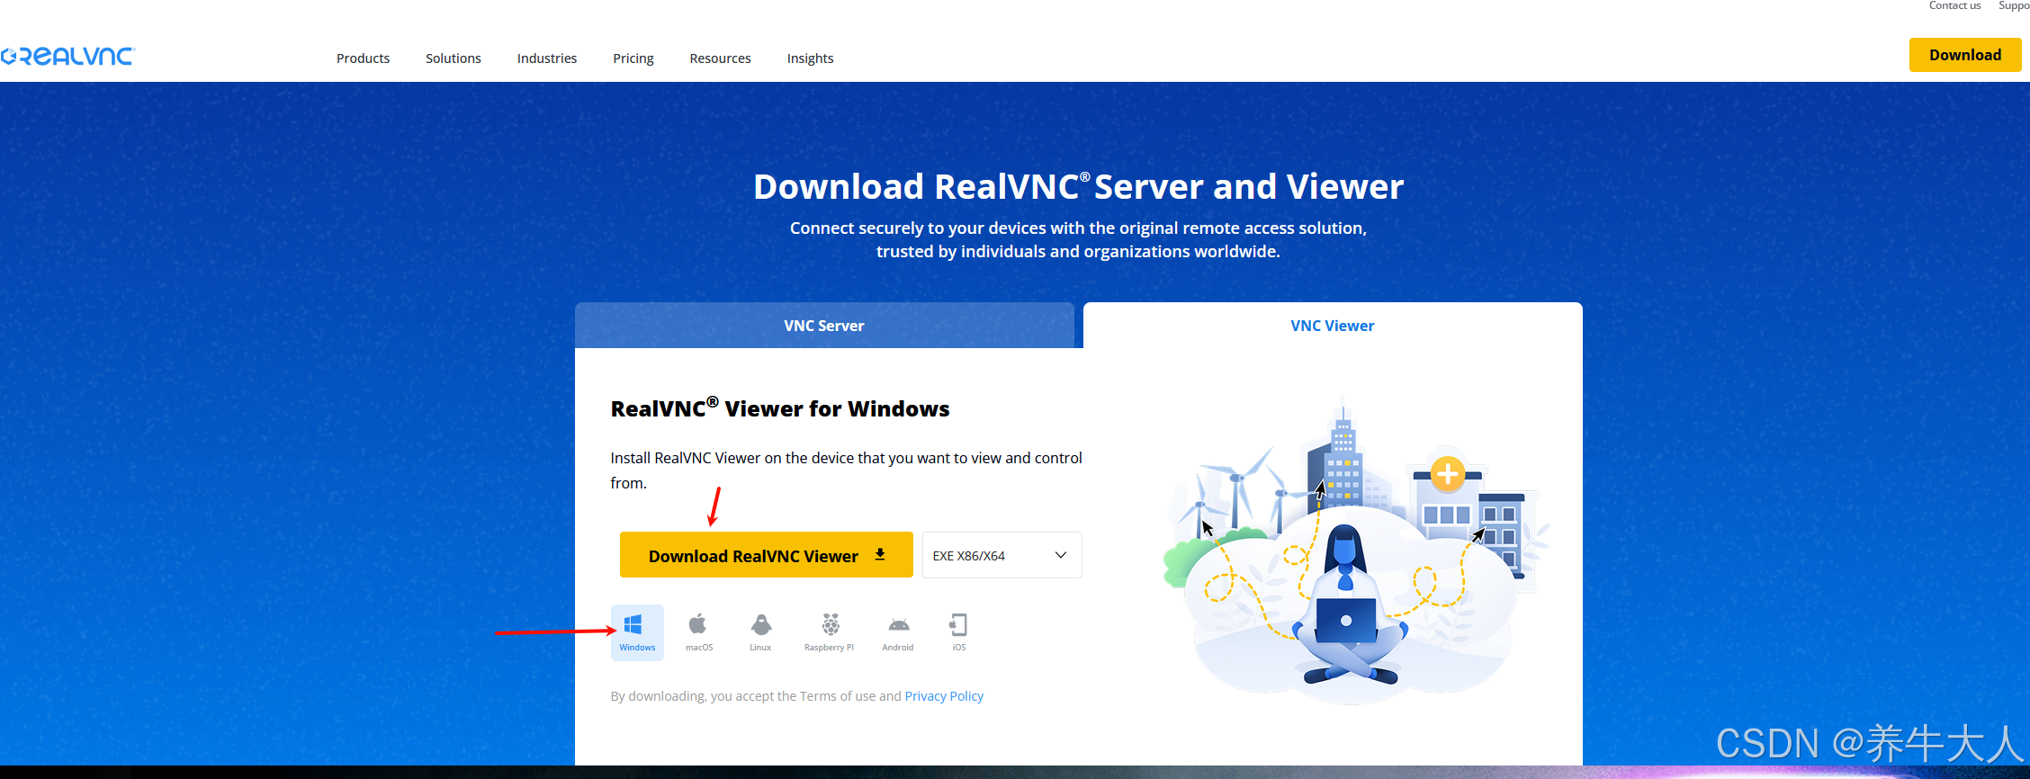Screen dimensions: 2030x779
Task: Click the RealVNC logo
Action: click(x=67, y=57)
